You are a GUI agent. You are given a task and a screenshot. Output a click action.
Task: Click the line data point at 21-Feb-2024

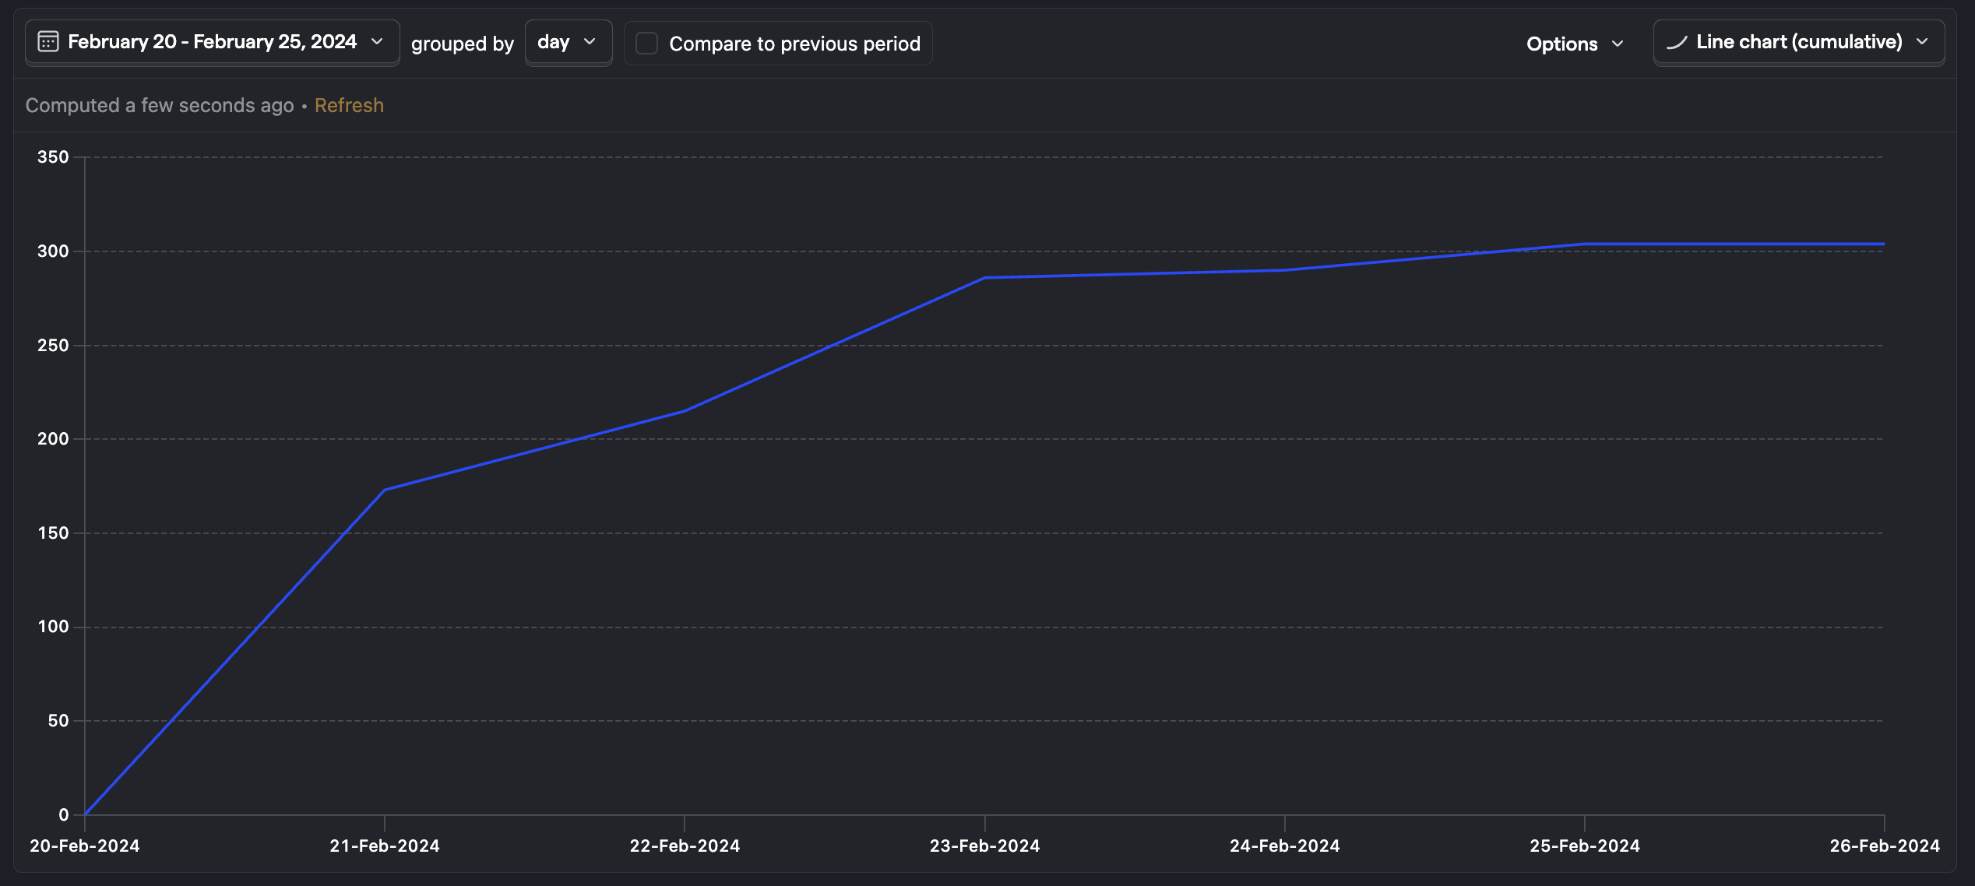click(385, 490)
